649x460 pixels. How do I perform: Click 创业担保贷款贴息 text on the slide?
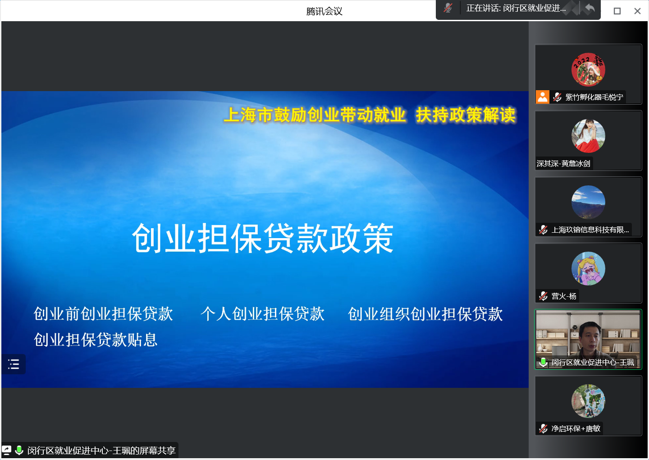coord(96,340)
